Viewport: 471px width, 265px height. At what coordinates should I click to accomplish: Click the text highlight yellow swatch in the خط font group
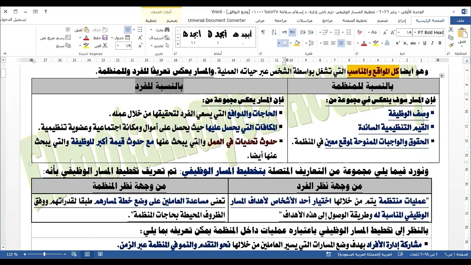click(376, 43)
